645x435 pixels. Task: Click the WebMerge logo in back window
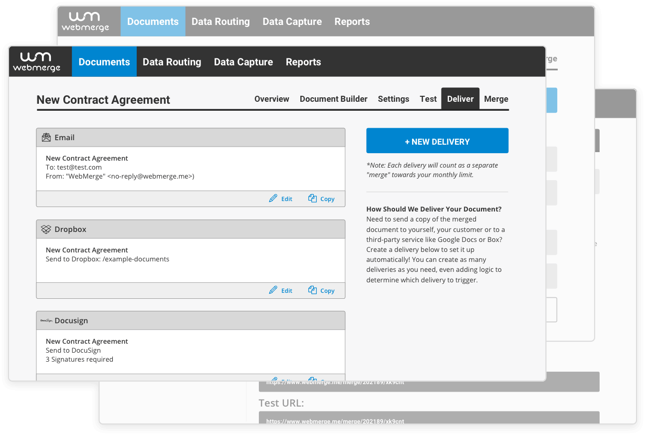click(85, 21)
